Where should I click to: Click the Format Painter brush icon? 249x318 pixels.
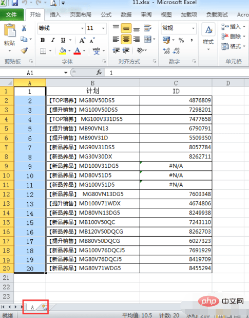[24, 50]
